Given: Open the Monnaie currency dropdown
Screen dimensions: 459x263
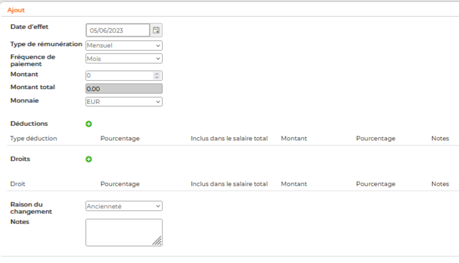Looking at the screenshot, I should [124, 101].
